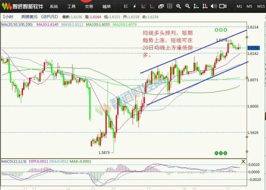The width and height of the screenshot is (266, 190).
Task: Click the DEA:0.0012 value
Action: (59, 162)
